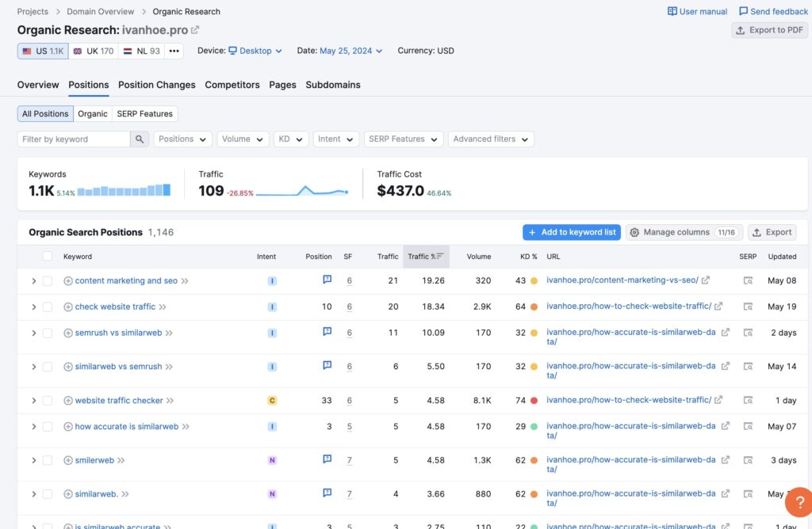Click plus icon beside semrush vs similarweb keyword
Screen dimensions: 812x529
[68, 333]
